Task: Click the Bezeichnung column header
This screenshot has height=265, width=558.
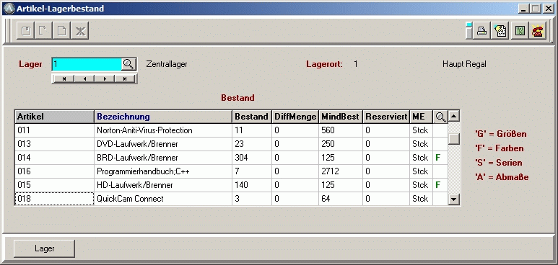Action: 163,117
